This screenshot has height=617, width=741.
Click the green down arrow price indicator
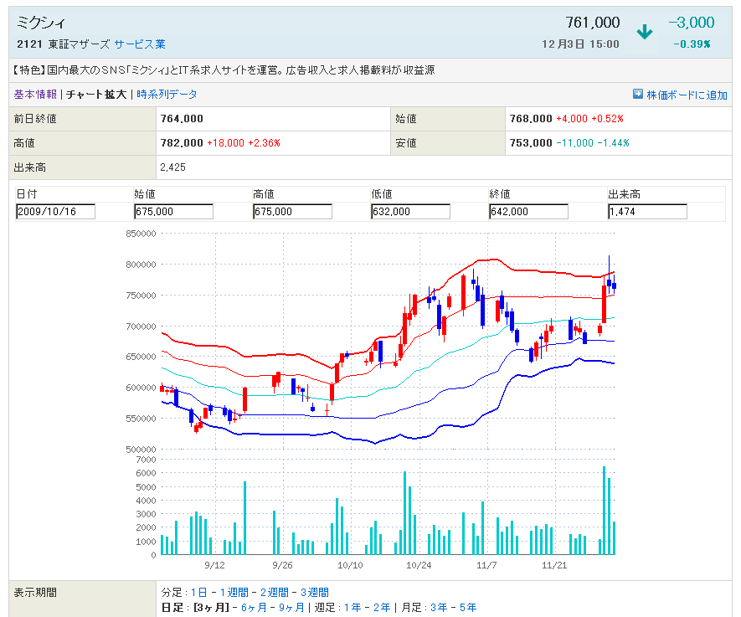(644, 33)
